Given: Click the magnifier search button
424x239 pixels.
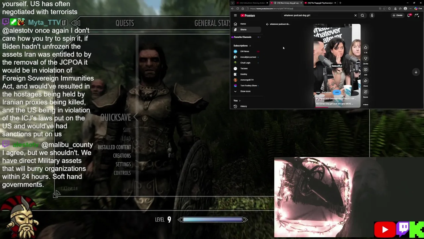Looking at the screenshot, I should tap(362, 15).
